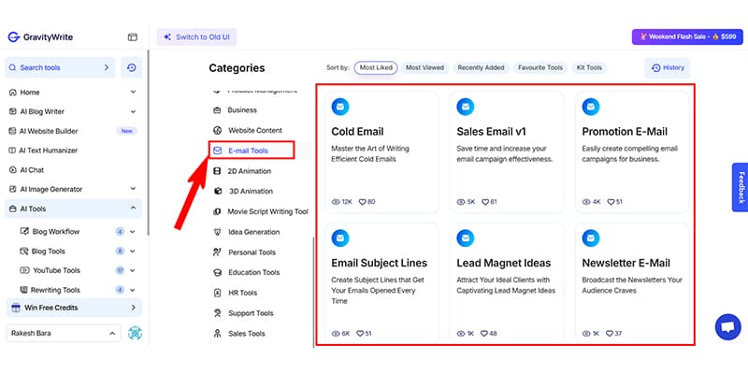This screenshot has width=748, height=374.
Task: Click Support Tools category icon
Action: [x=218, y=313]
